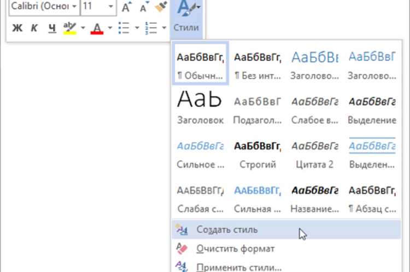Toggle underline formatting (Ч)
410x272 pixels.
52,28
